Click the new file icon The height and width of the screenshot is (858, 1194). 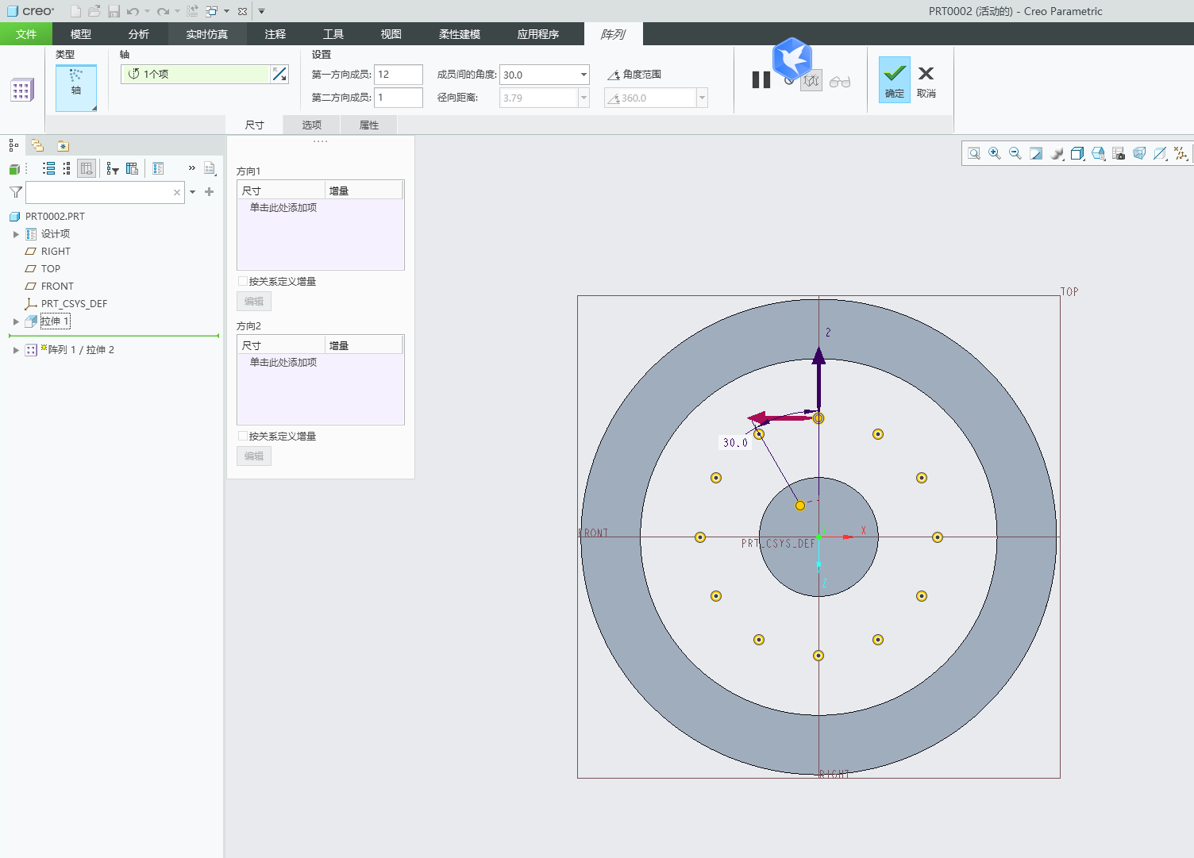[x=75, y=11]
